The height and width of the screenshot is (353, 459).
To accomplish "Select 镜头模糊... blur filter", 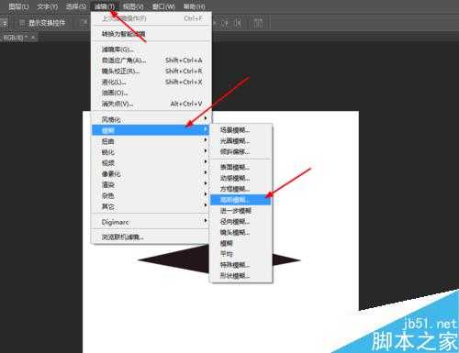I will coord(241,232).
